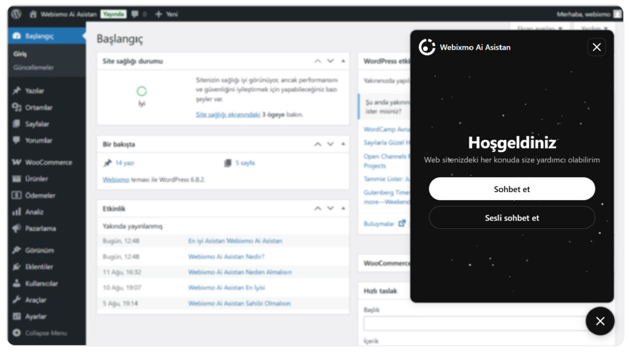Screen dimensions: 630x352
Task: Move the Bir bakışta panel down
Action: tap(330, 144)
